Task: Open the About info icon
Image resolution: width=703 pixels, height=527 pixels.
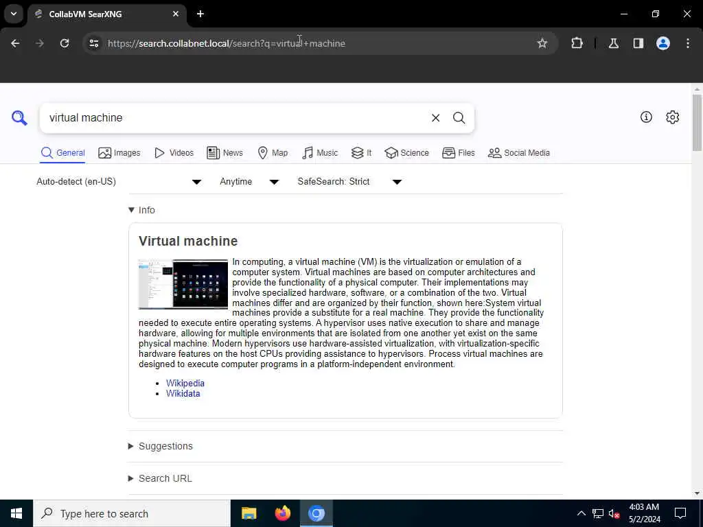Action: (646, 117)
